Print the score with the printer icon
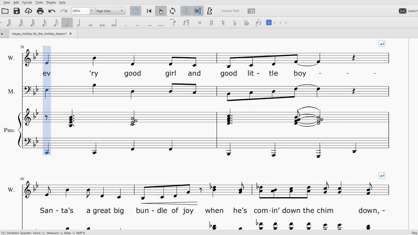Image resolution: width=418 pixels, height=235 pixels. click(40, 11)
